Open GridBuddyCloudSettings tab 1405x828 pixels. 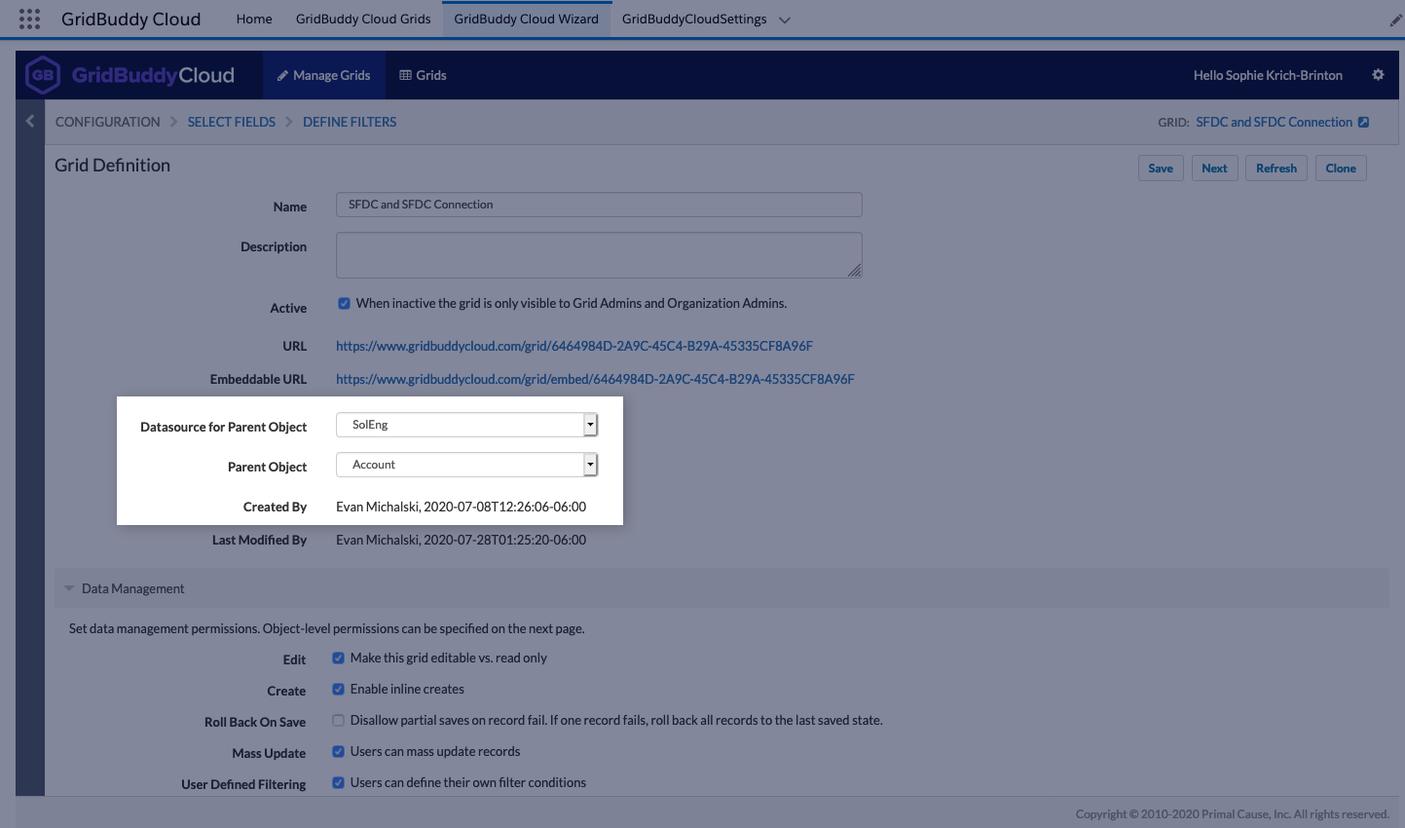point(694,19)
